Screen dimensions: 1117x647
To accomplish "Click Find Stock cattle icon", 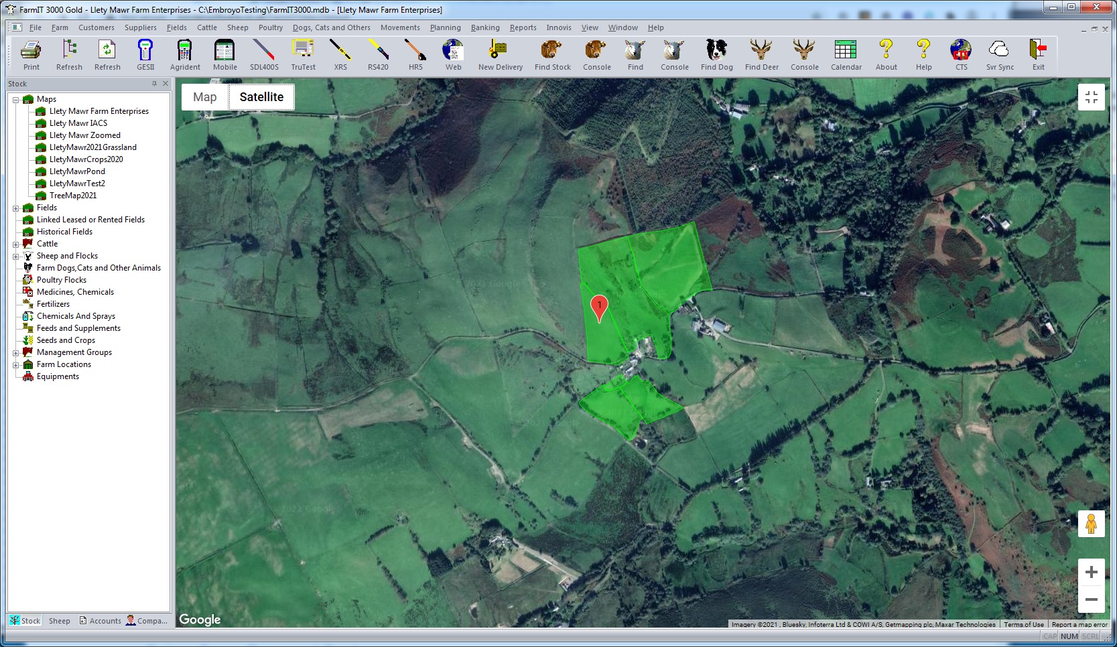I will [552, 54].
